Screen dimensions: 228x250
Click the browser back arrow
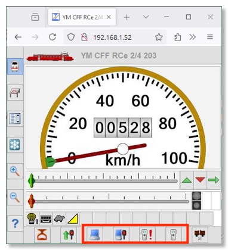click(18, 37)
